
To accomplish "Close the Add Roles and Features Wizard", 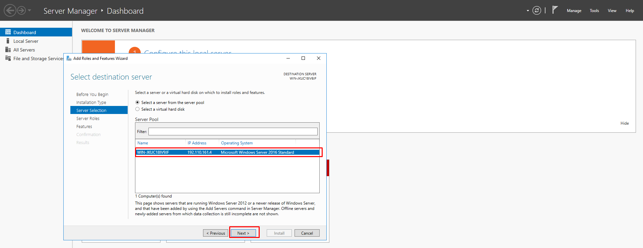I will coord(319,58).
